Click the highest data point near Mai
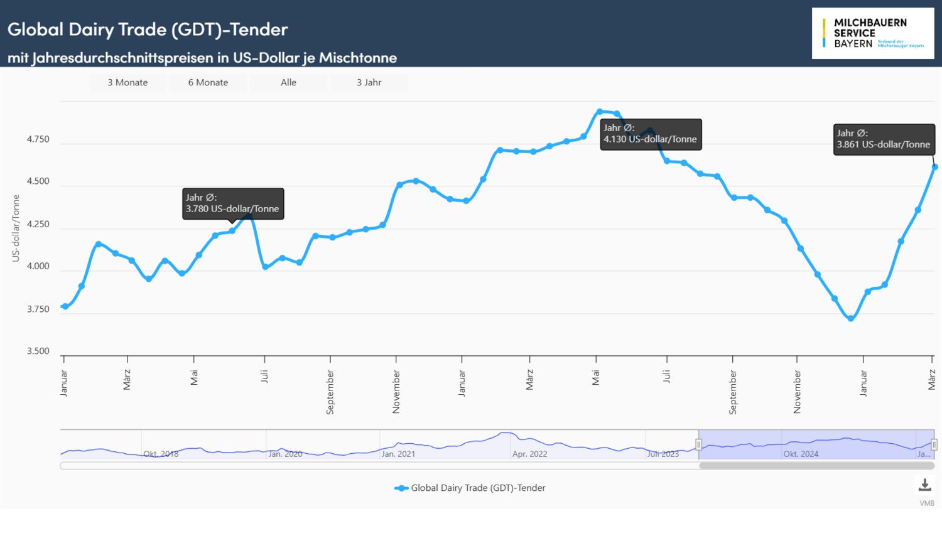942x553 pixels. [x=600, y=112]
